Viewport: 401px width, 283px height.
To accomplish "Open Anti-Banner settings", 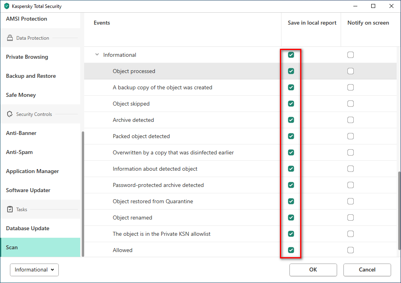I will click(x=40, y=133).
